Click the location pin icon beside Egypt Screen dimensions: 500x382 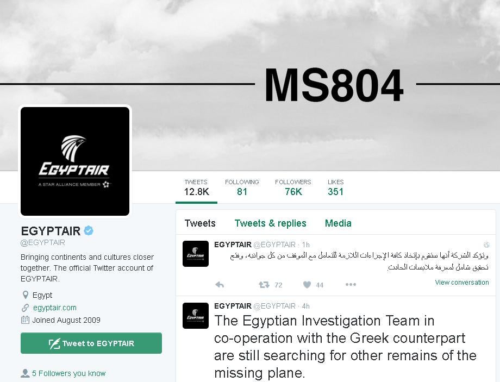pyautogui.click(x=25, y=295)
